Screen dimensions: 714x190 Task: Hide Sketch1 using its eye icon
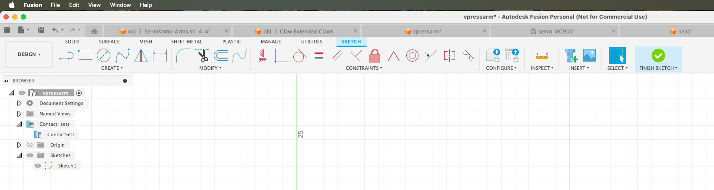[x=38, y=166]
